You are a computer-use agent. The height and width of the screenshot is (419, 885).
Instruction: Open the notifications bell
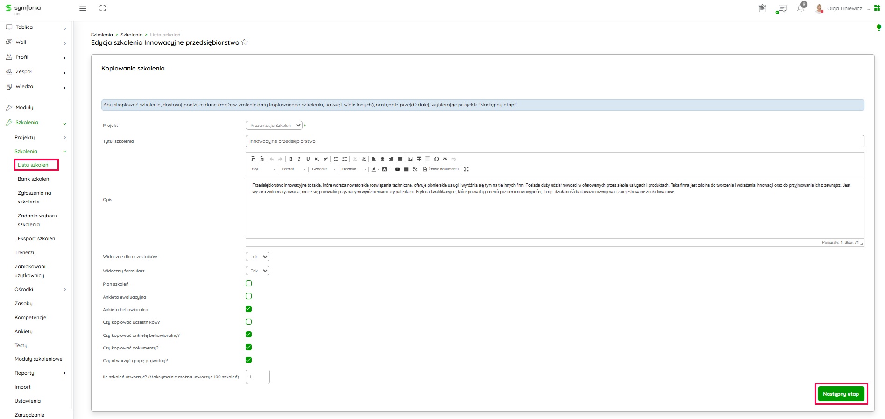point(800,8)
